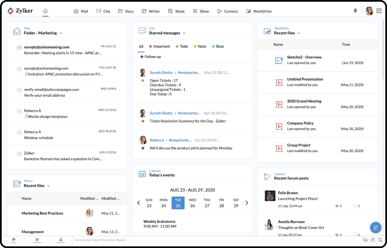
Task: Open the Sheet app icon
Action: click(176, 11)
